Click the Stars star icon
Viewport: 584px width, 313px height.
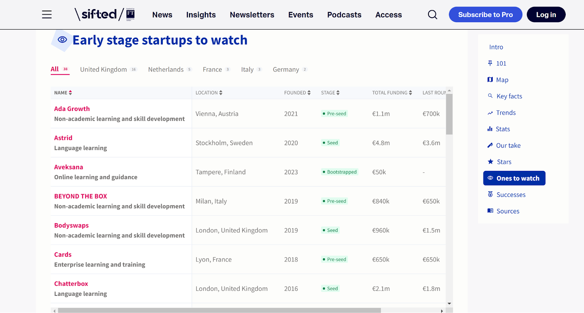point(491,161)
